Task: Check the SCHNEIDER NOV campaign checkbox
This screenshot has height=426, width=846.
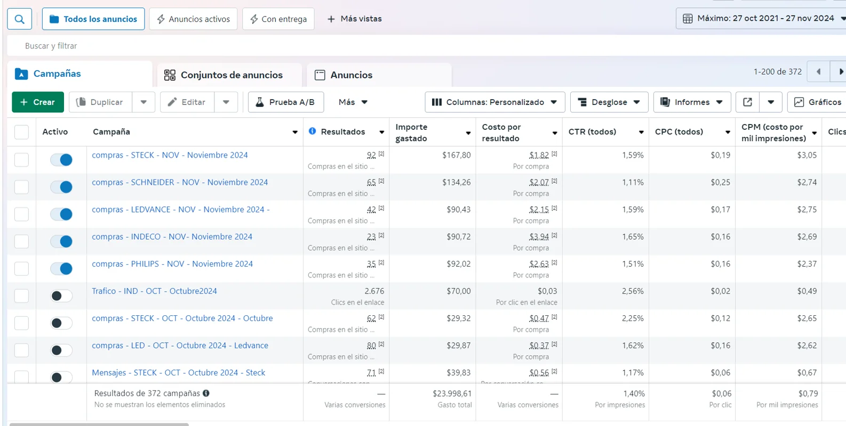Action: pyautogui.click(x=21, y=187)
